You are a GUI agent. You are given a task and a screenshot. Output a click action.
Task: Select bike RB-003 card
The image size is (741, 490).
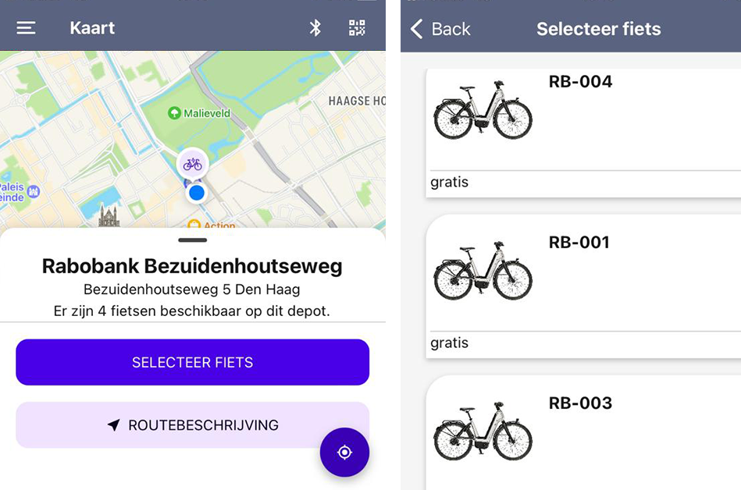click(583, 433)
